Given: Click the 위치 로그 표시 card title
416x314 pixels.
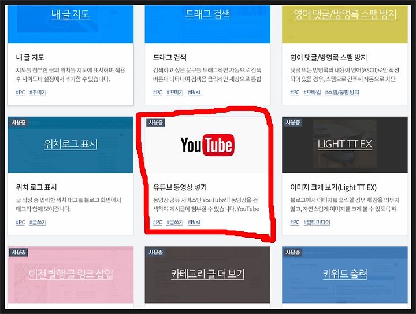Looking at the screenshot, I should pos(36,187).
